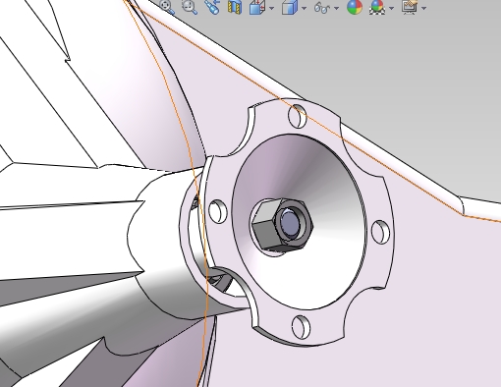Click the Edit Appearance color ball
The width and height of the screenshot is (501, 387).
(355, 7)
